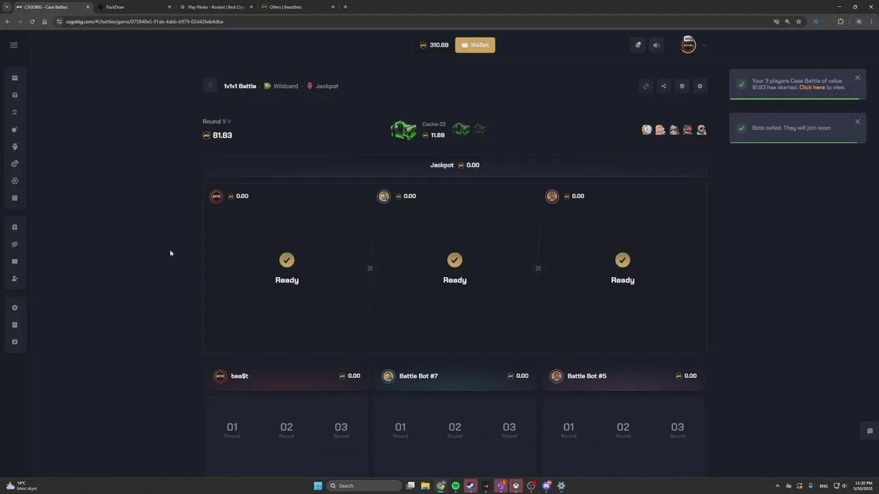Bookmark this page with the star

pyautogui.click(x=799, y=21)
